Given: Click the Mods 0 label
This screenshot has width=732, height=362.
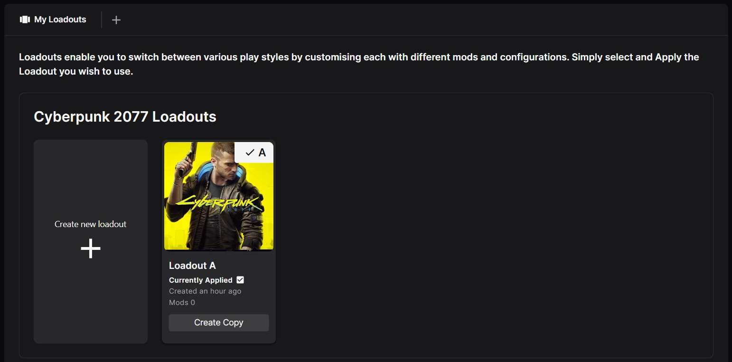Looking at the screenshot, I should (182, 303).
